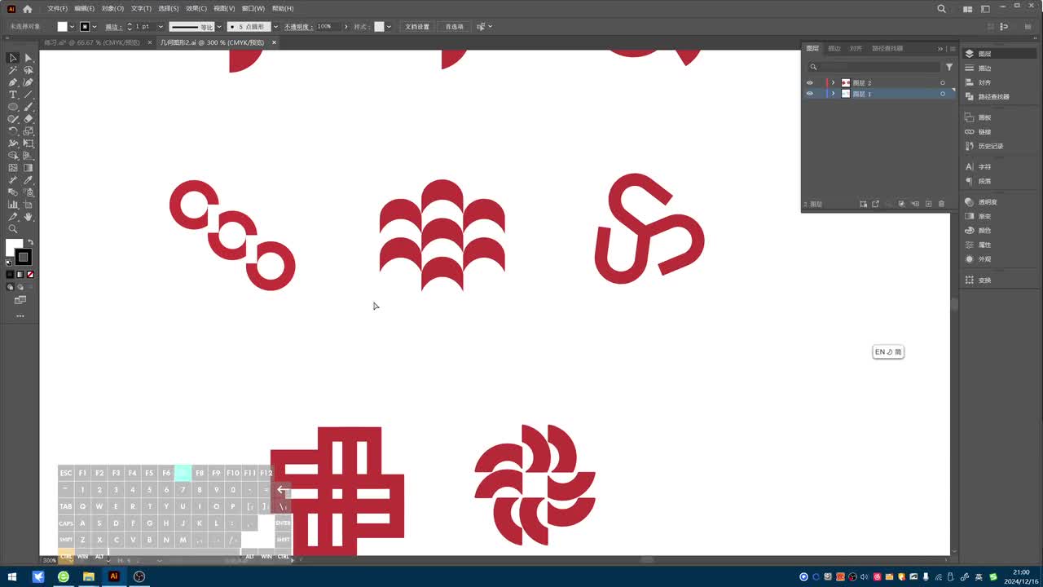Open the graphic style (样式) dropdown

point(389,27)
